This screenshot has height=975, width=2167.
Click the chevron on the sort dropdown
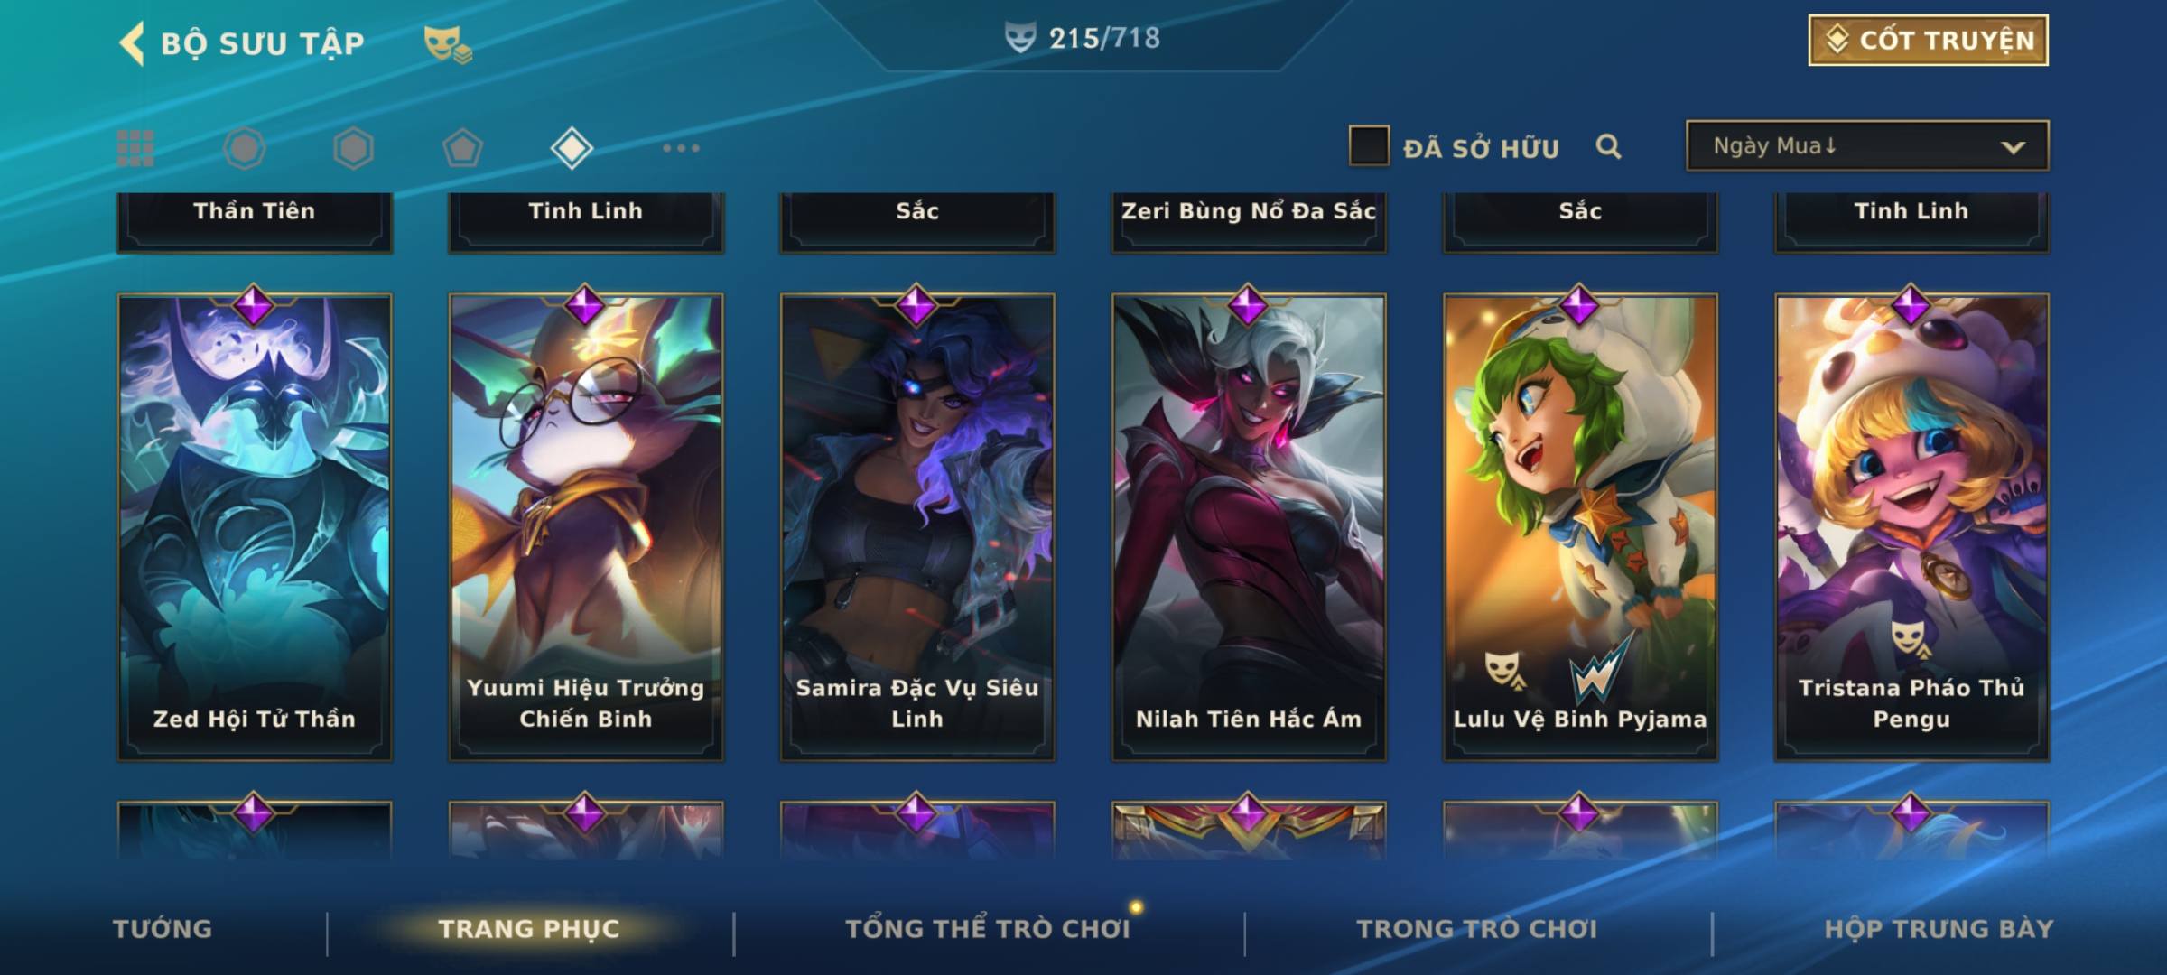(2013, 147)
